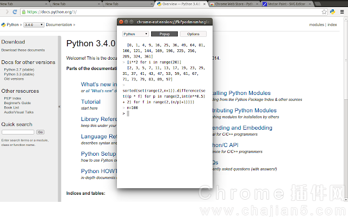
Task: Open the Installing Python Modules link
Action: click(x=241, y=93)
